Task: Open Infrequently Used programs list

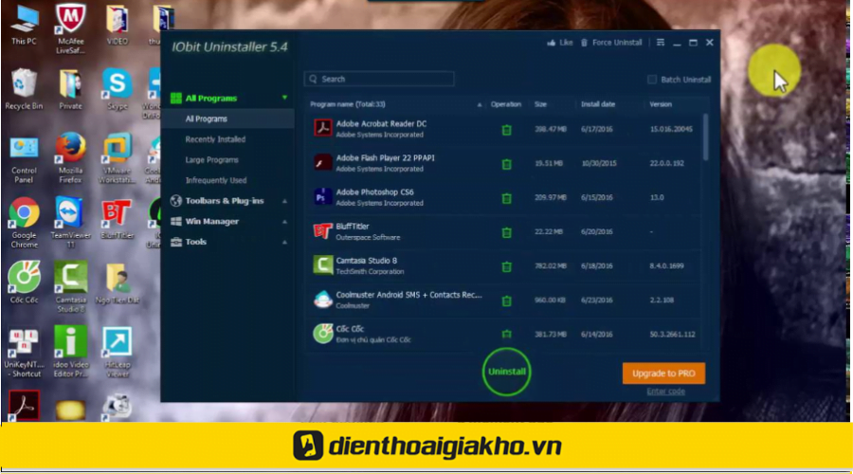Action: click(x=216, y=180)
